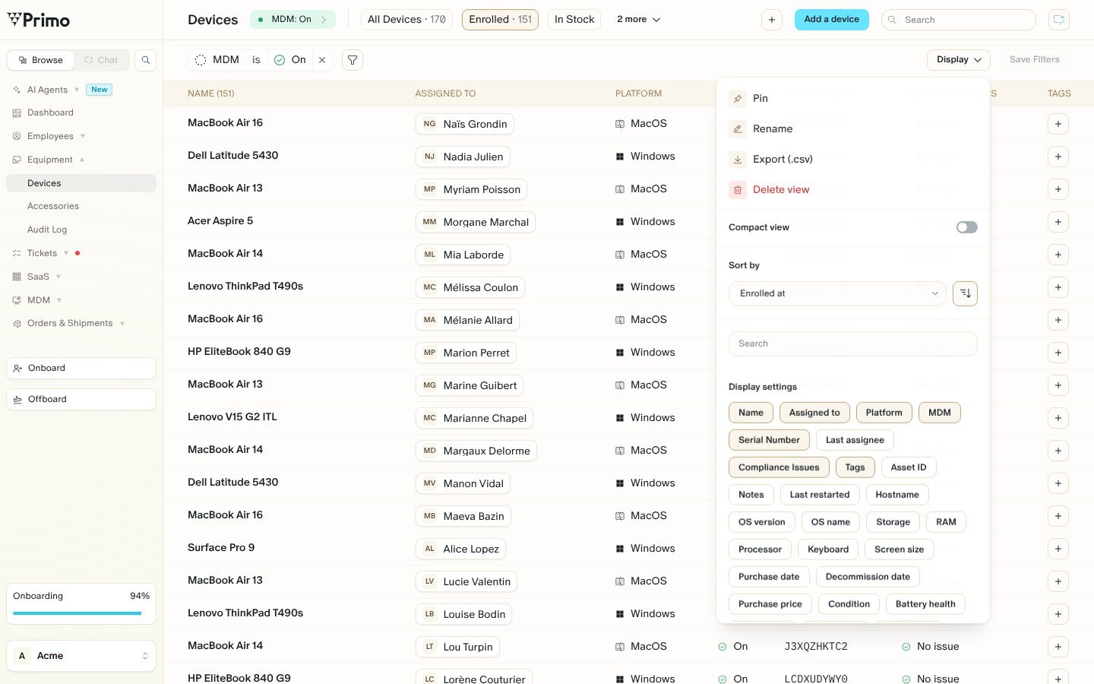This screenshot has height=684, width=1094.
Task: Open Dashboard in the sidebar
Action: tap(50, 112)
